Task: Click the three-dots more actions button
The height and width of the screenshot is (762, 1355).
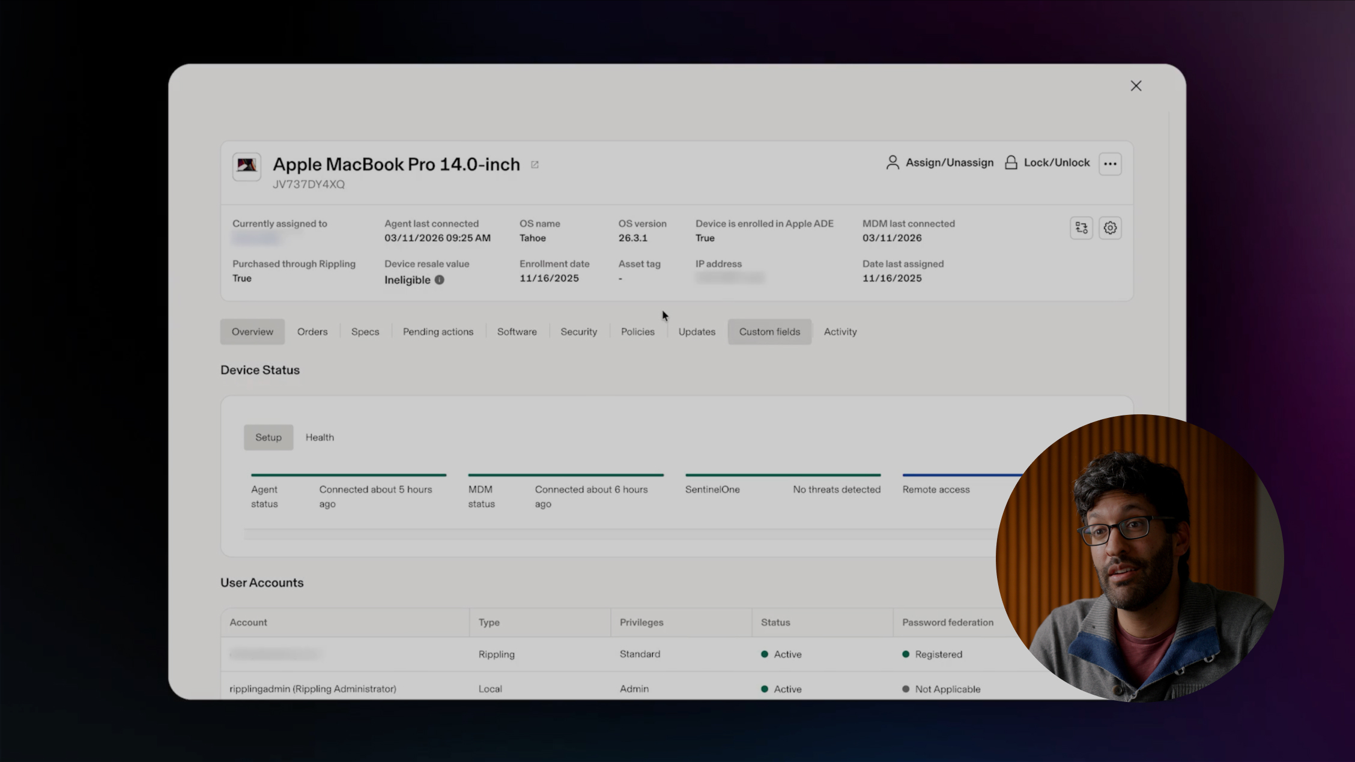Action: click(x=1110, y=163)
